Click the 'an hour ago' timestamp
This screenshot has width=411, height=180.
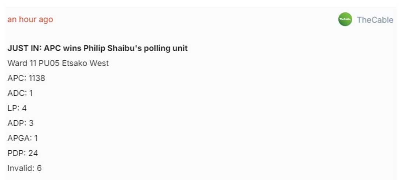pos(30,19)
